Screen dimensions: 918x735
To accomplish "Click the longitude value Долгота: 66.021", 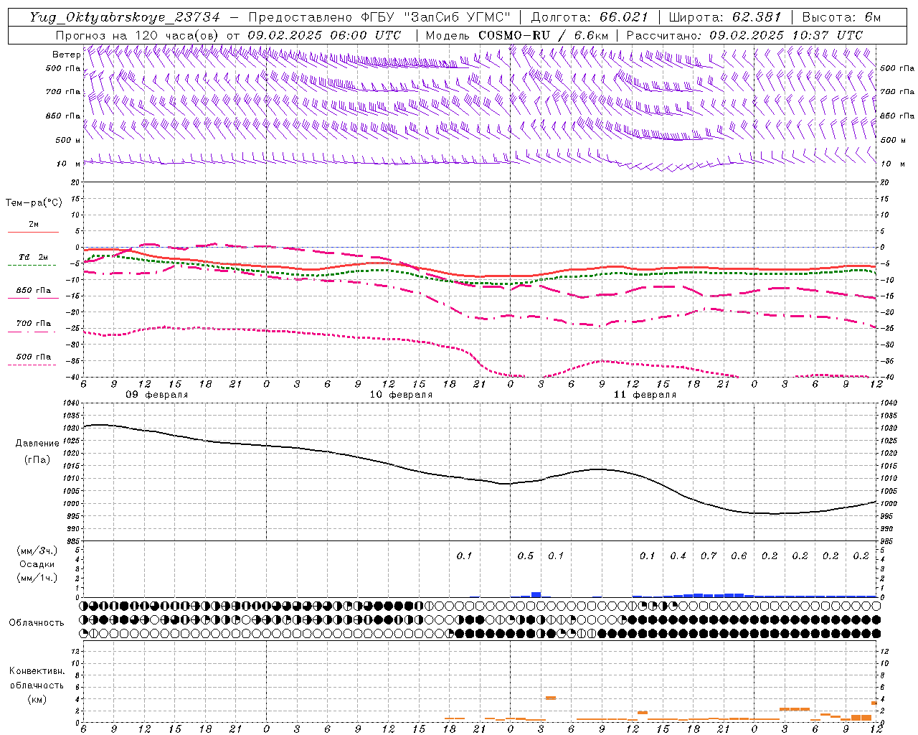I will point(589,17).
